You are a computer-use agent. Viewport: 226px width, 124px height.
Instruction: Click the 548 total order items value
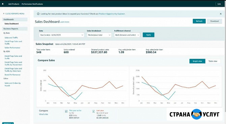39,52
